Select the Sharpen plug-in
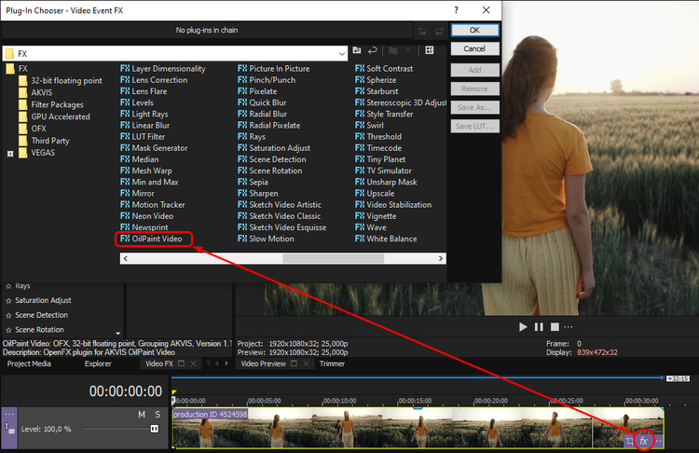 (x=257, y=194)
